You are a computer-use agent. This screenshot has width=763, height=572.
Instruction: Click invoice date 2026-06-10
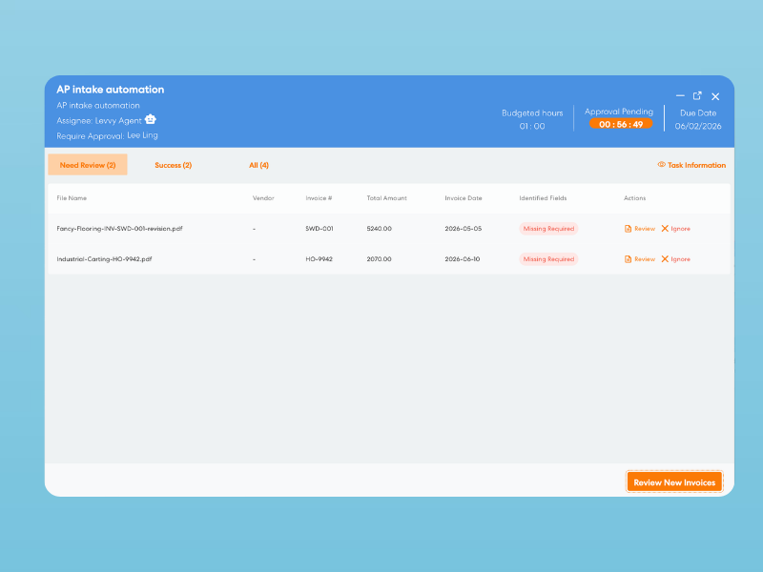click(x=462, y=259)
